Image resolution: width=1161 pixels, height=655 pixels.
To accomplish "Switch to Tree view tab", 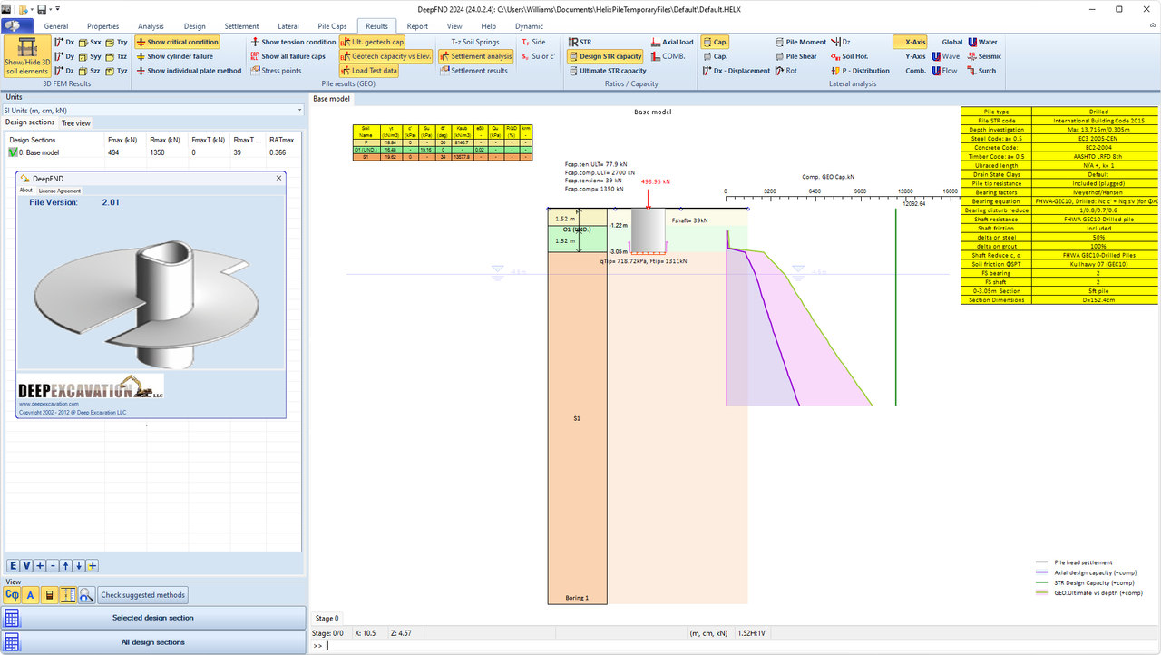I will click(76, 123).
